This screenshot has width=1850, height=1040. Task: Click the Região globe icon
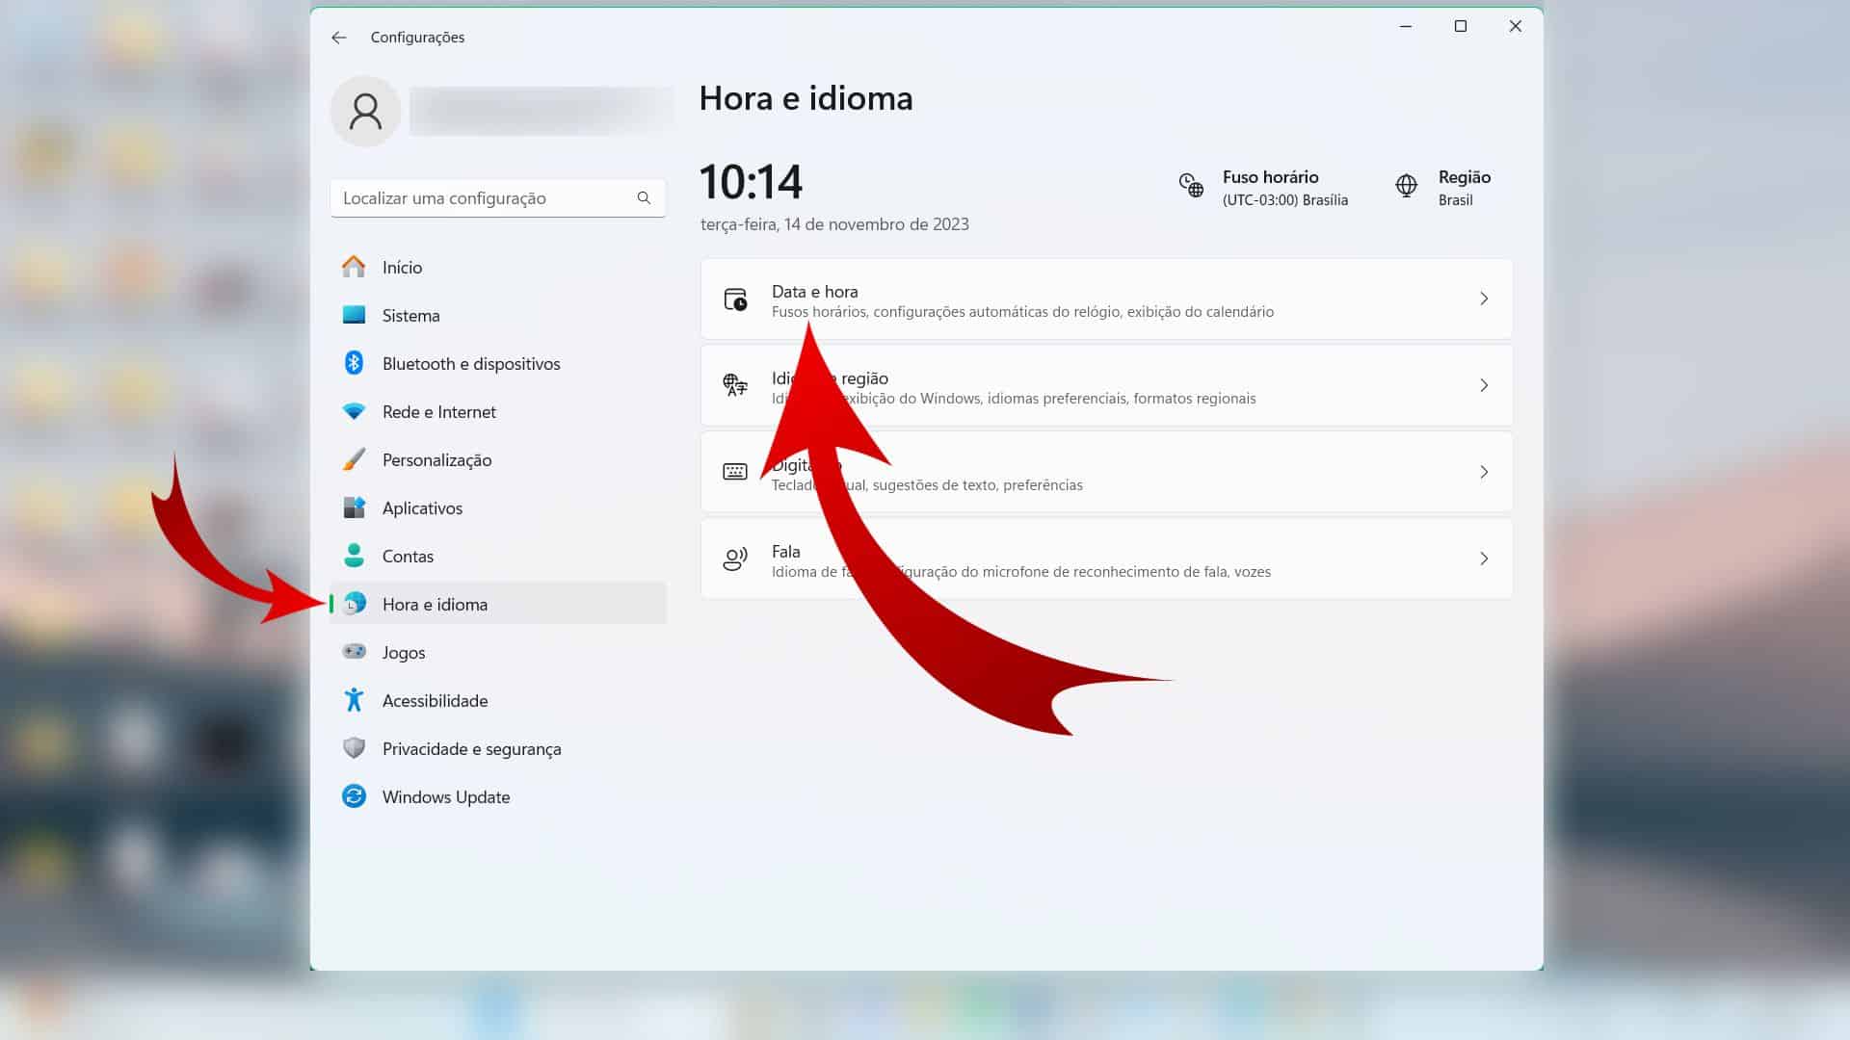click(x=1407, y=187)
